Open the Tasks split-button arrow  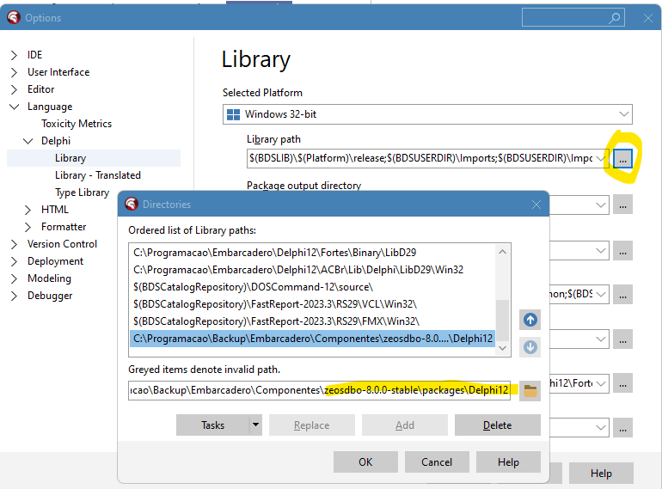click(x=255, y=425)
